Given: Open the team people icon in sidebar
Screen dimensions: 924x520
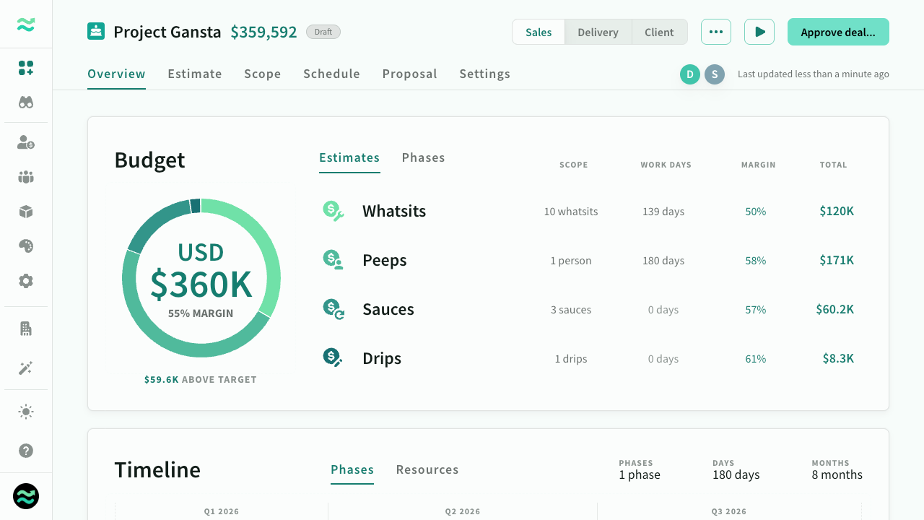Looking at the screenshot, I should (26, 177).
